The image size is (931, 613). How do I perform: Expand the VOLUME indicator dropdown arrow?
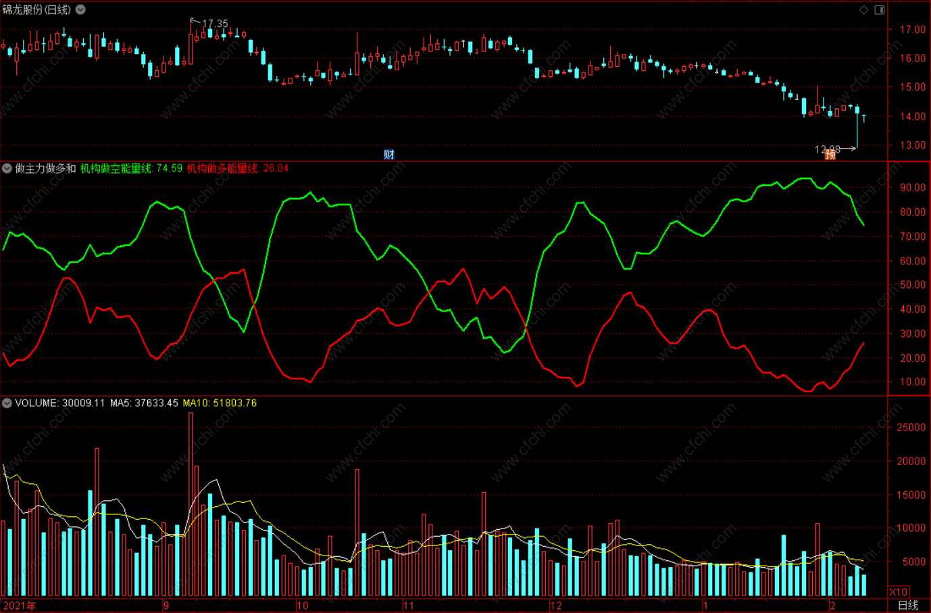(7, 403)
